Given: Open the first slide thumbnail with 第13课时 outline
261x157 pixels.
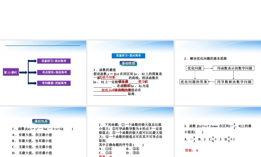Looking at the screenshot, I should tap(43, 73).
